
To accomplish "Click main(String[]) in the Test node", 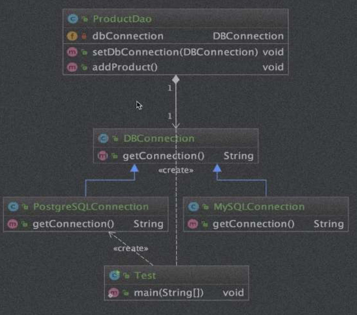I will point(169,293).
